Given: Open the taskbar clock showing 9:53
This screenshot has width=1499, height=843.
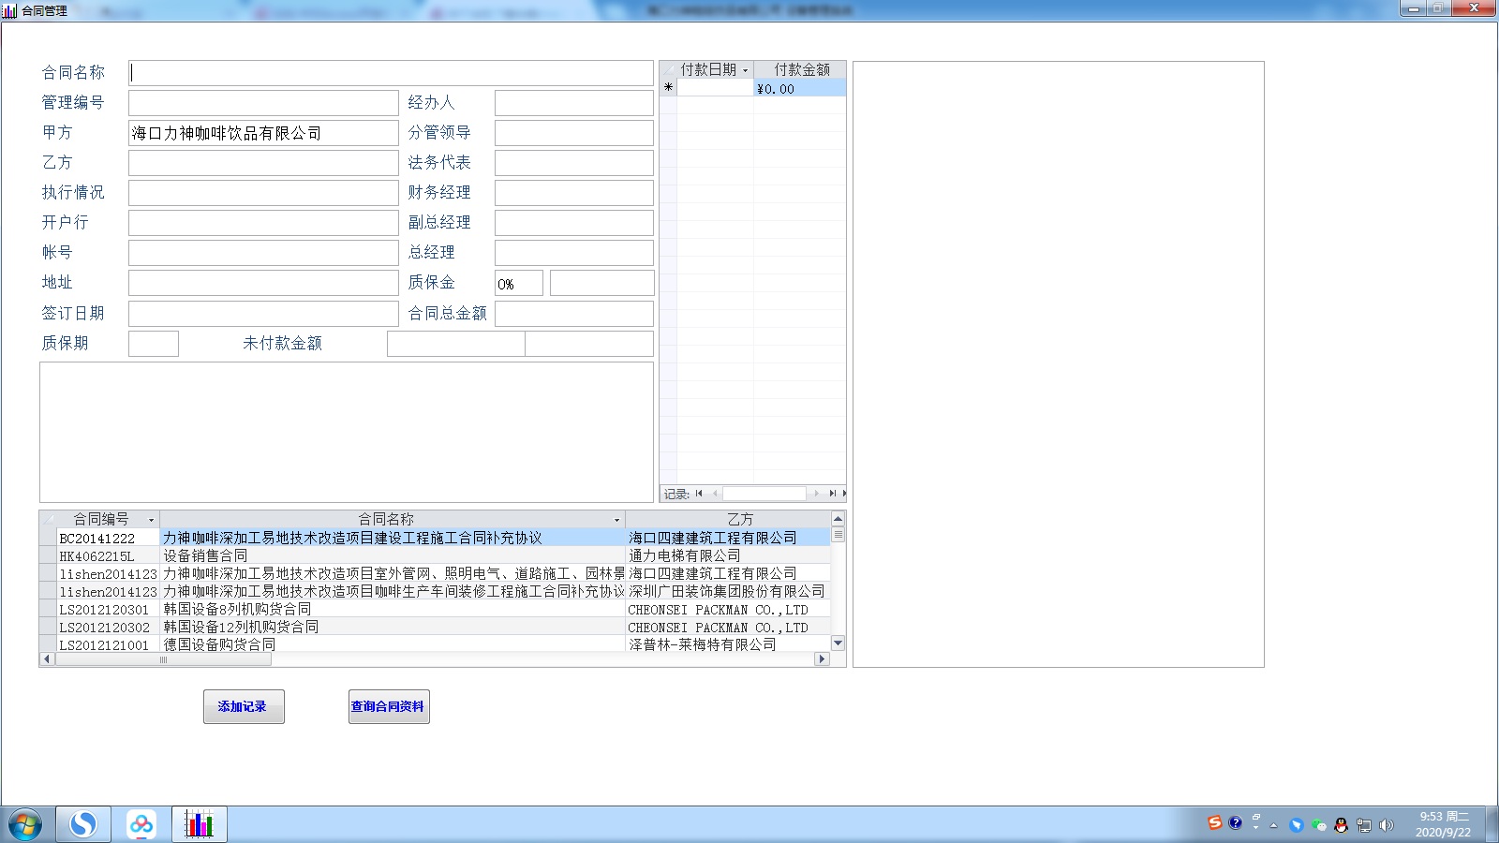Looking at the screenshot, I should coord(1443,824).
